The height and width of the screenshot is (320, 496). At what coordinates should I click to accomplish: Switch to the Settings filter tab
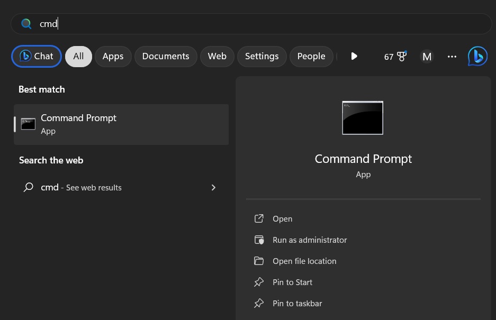click(x=261, y=56)
